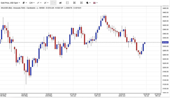Screen dimensions: 170x98
Task: Click the 3319.61 current price label
Action: (165, 42)
